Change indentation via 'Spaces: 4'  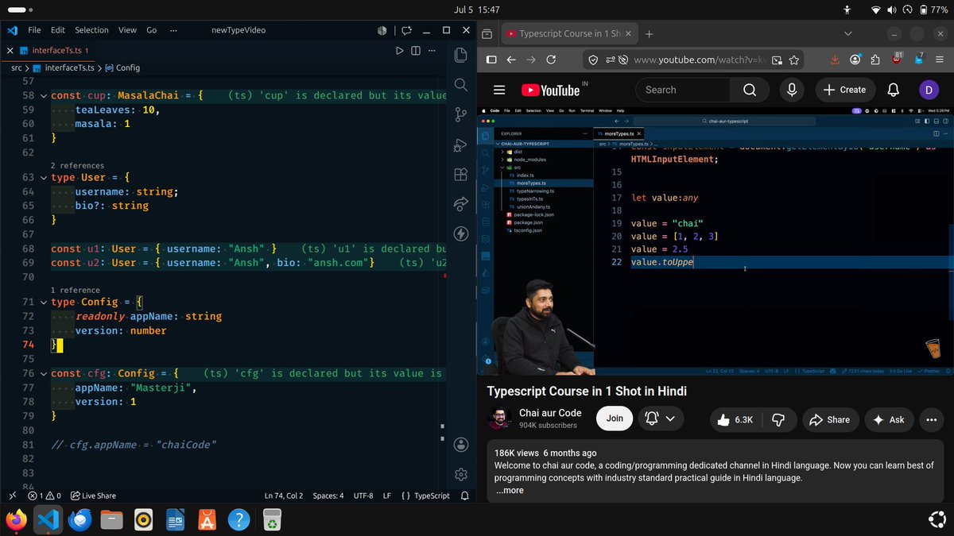click(x=328, y=496)
